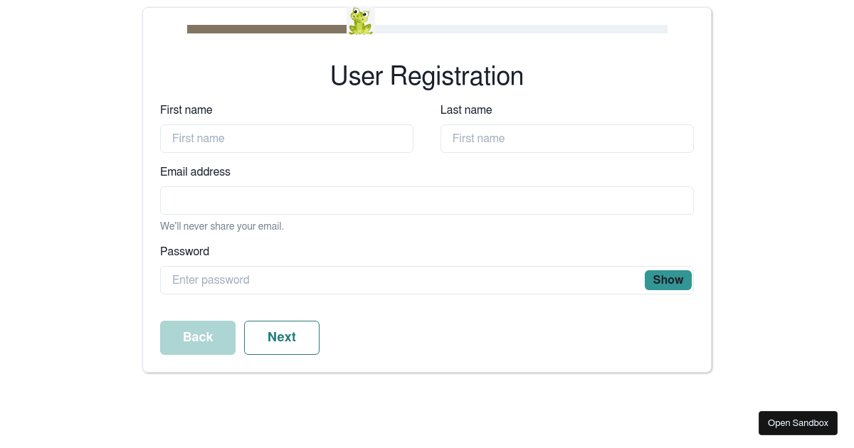
Task: Click the User Registration heading
Action: pyautogui.click(x=427, y=76)
